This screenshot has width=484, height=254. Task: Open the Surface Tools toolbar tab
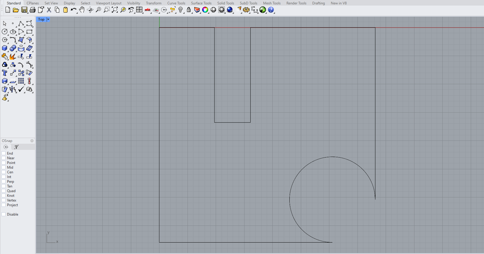point(201,3)
